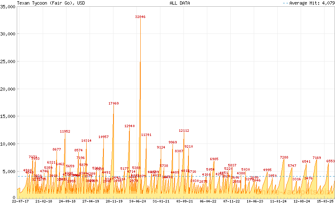Select the 11952 peak label
The image size is (335, 205).
point(65,131)
